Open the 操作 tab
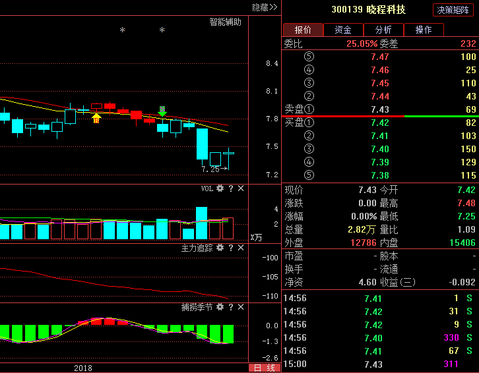 [424, 30]
